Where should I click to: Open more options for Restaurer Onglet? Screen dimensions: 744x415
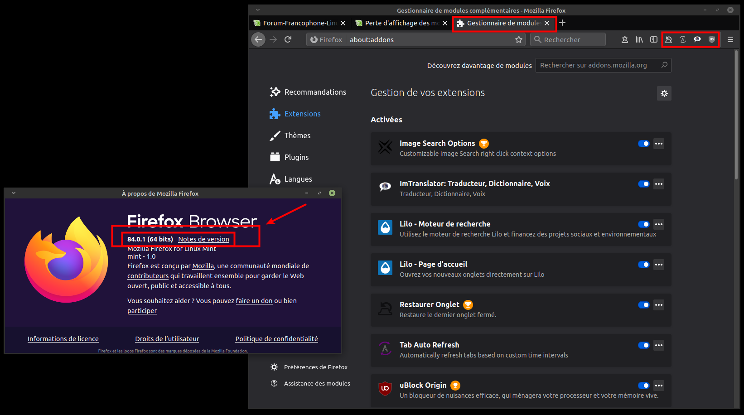[659, 305]
